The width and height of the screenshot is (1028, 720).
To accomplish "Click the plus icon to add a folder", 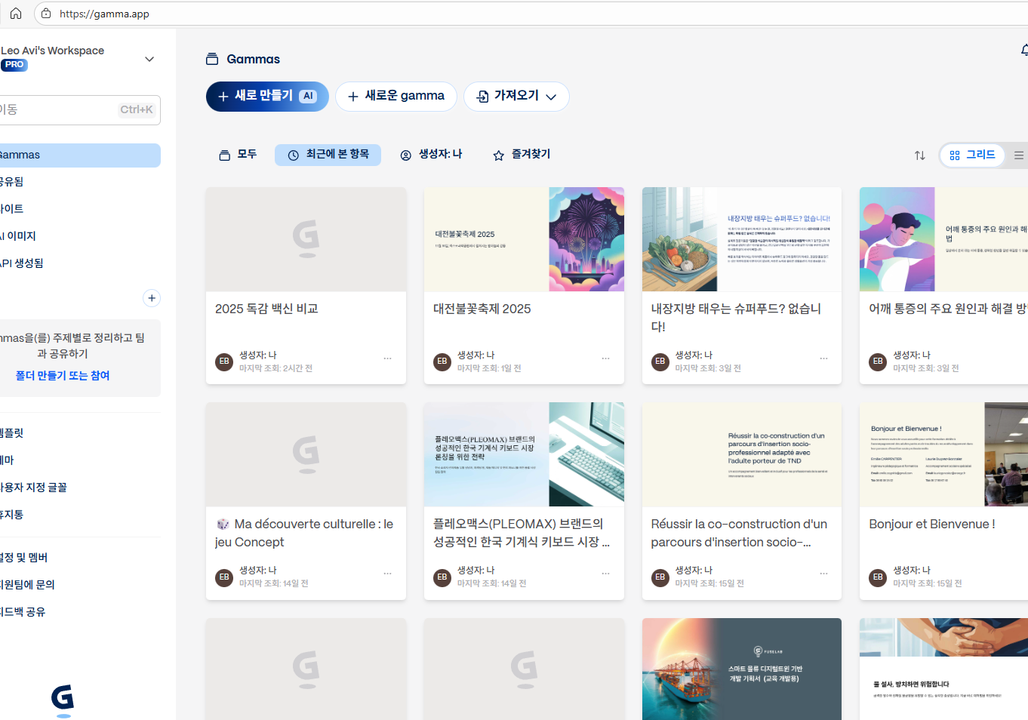I will tap(152, 298).
